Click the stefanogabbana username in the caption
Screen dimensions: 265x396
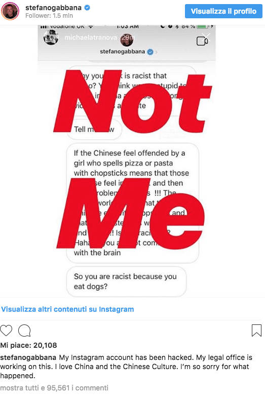click(x=28, y=357)
